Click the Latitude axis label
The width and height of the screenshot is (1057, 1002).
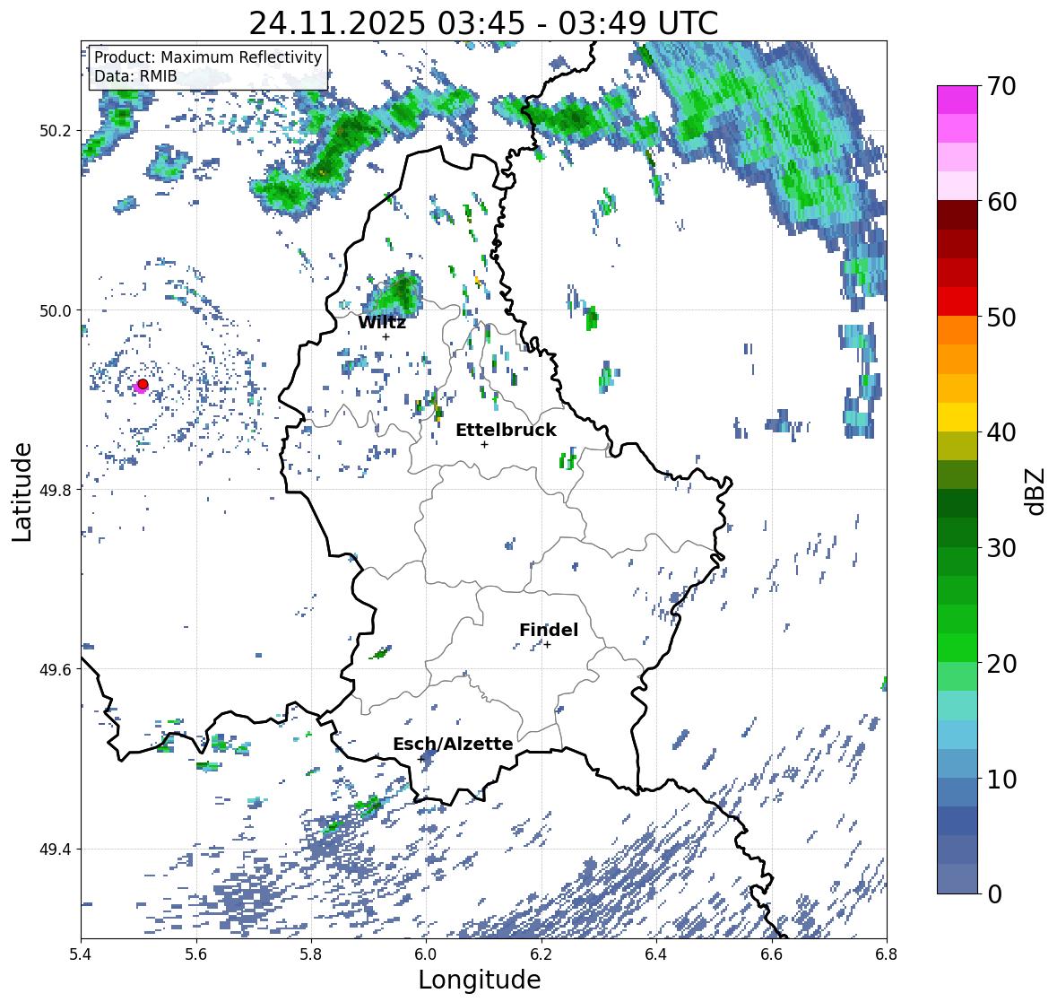(22, 492)
